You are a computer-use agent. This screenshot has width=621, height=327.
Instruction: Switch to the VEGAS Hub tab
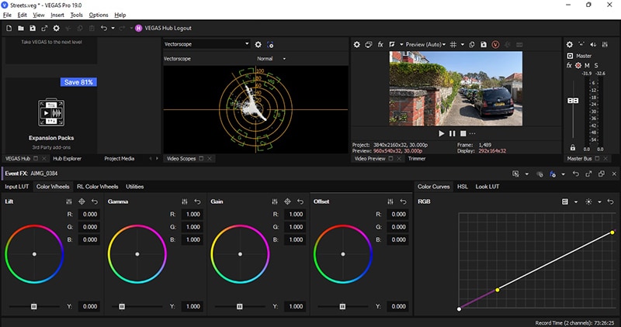pos(17,159)
